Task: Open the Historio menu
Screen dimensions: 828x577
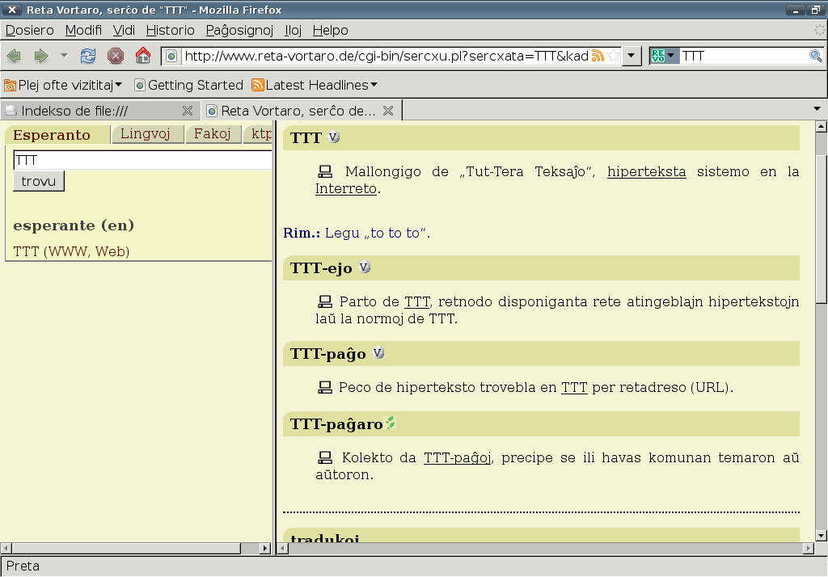Action: 170,30
